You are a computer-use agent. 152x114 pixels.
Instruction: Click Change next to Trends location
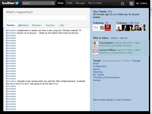click(136, 61)
